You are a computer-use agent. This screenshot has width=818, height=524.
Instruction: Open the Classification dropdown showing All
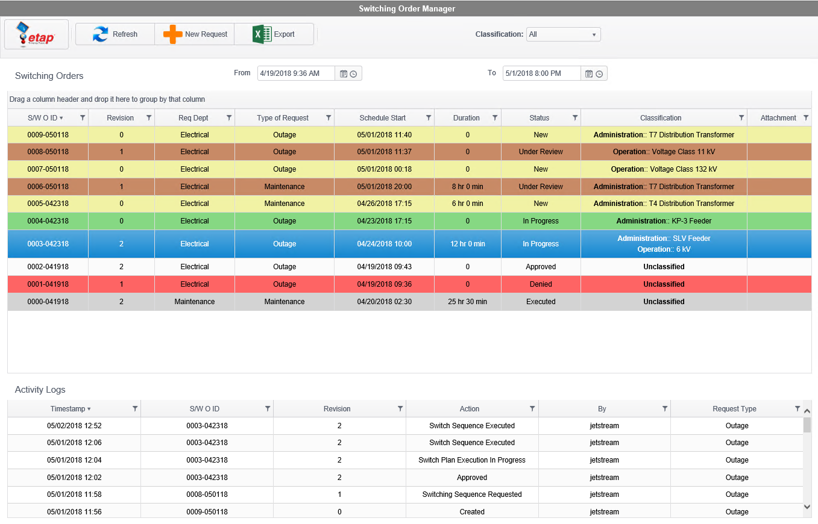coord(563,34)
